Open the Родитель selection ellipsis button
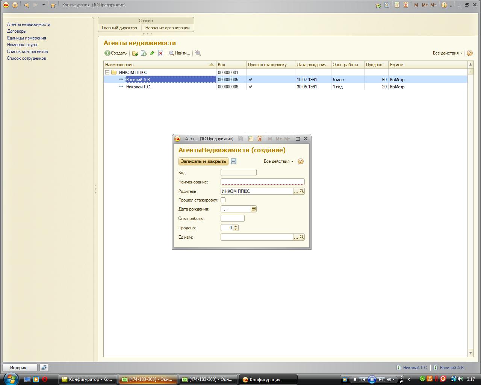 coord(296,191)
